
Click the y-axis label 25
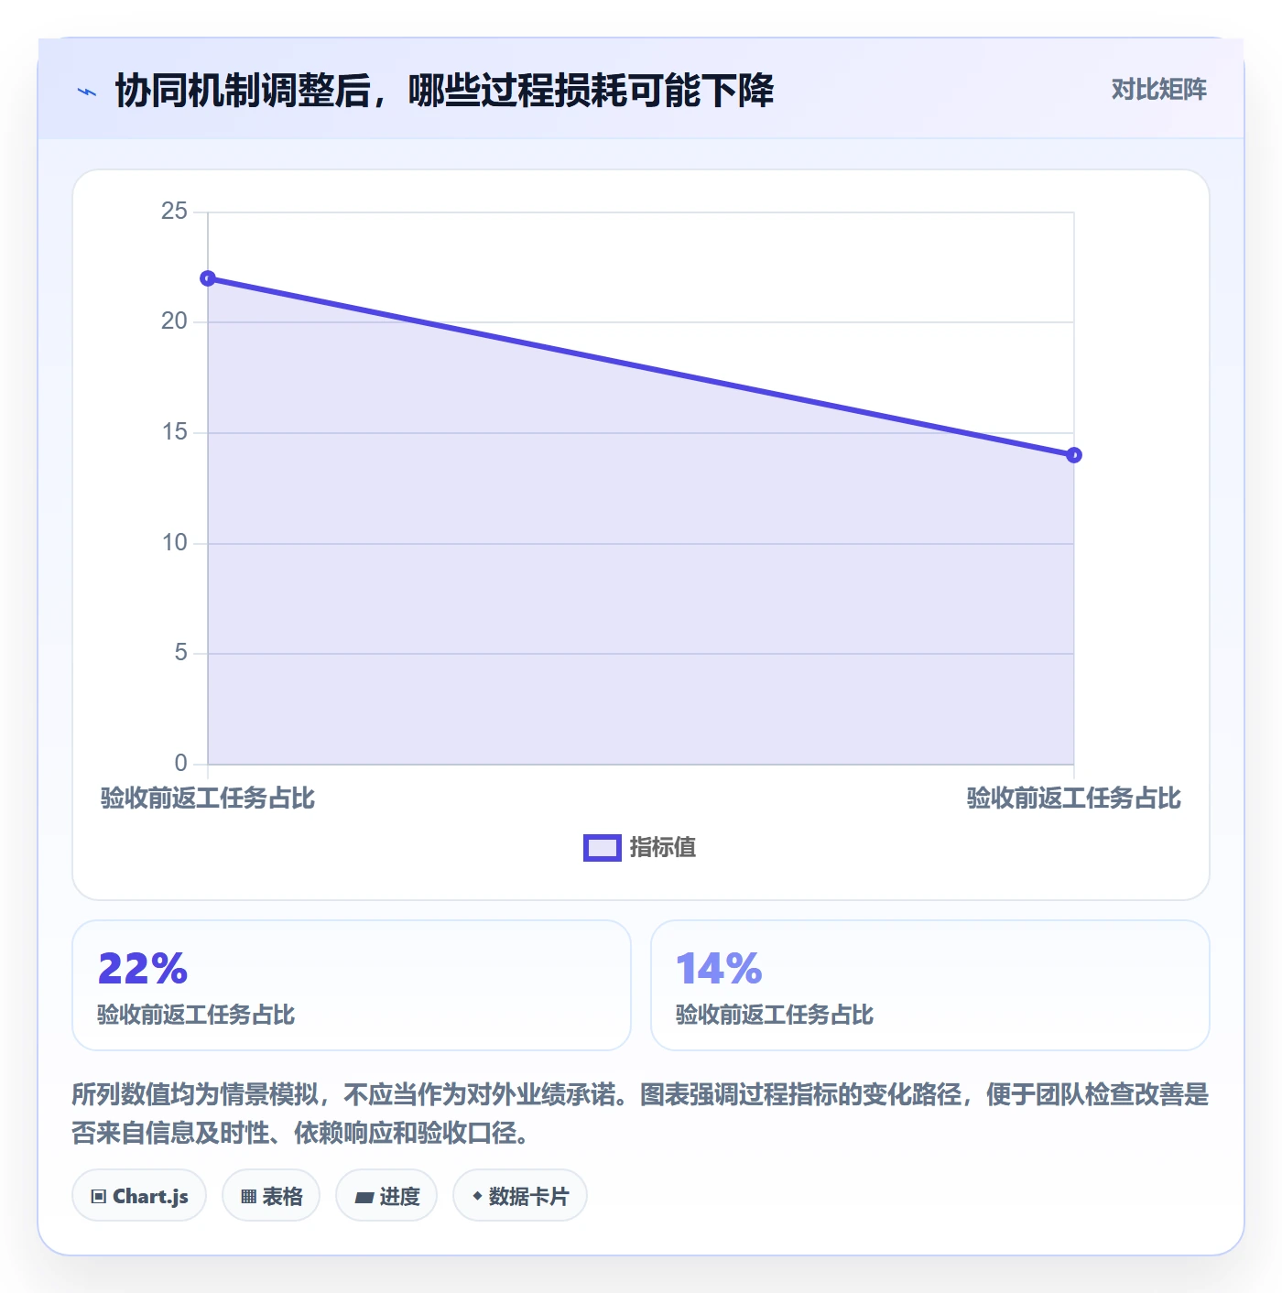pyautogui.click(x=174, y=212)
